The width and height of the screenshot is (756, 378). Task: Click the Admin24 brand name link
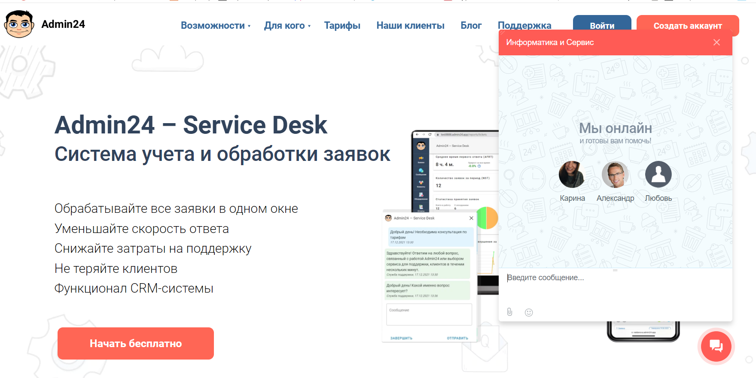point(63,24)
